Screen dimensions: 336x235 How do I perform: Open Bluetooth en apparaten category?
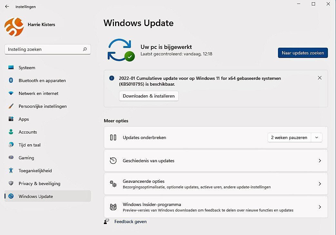coord(48,80)
